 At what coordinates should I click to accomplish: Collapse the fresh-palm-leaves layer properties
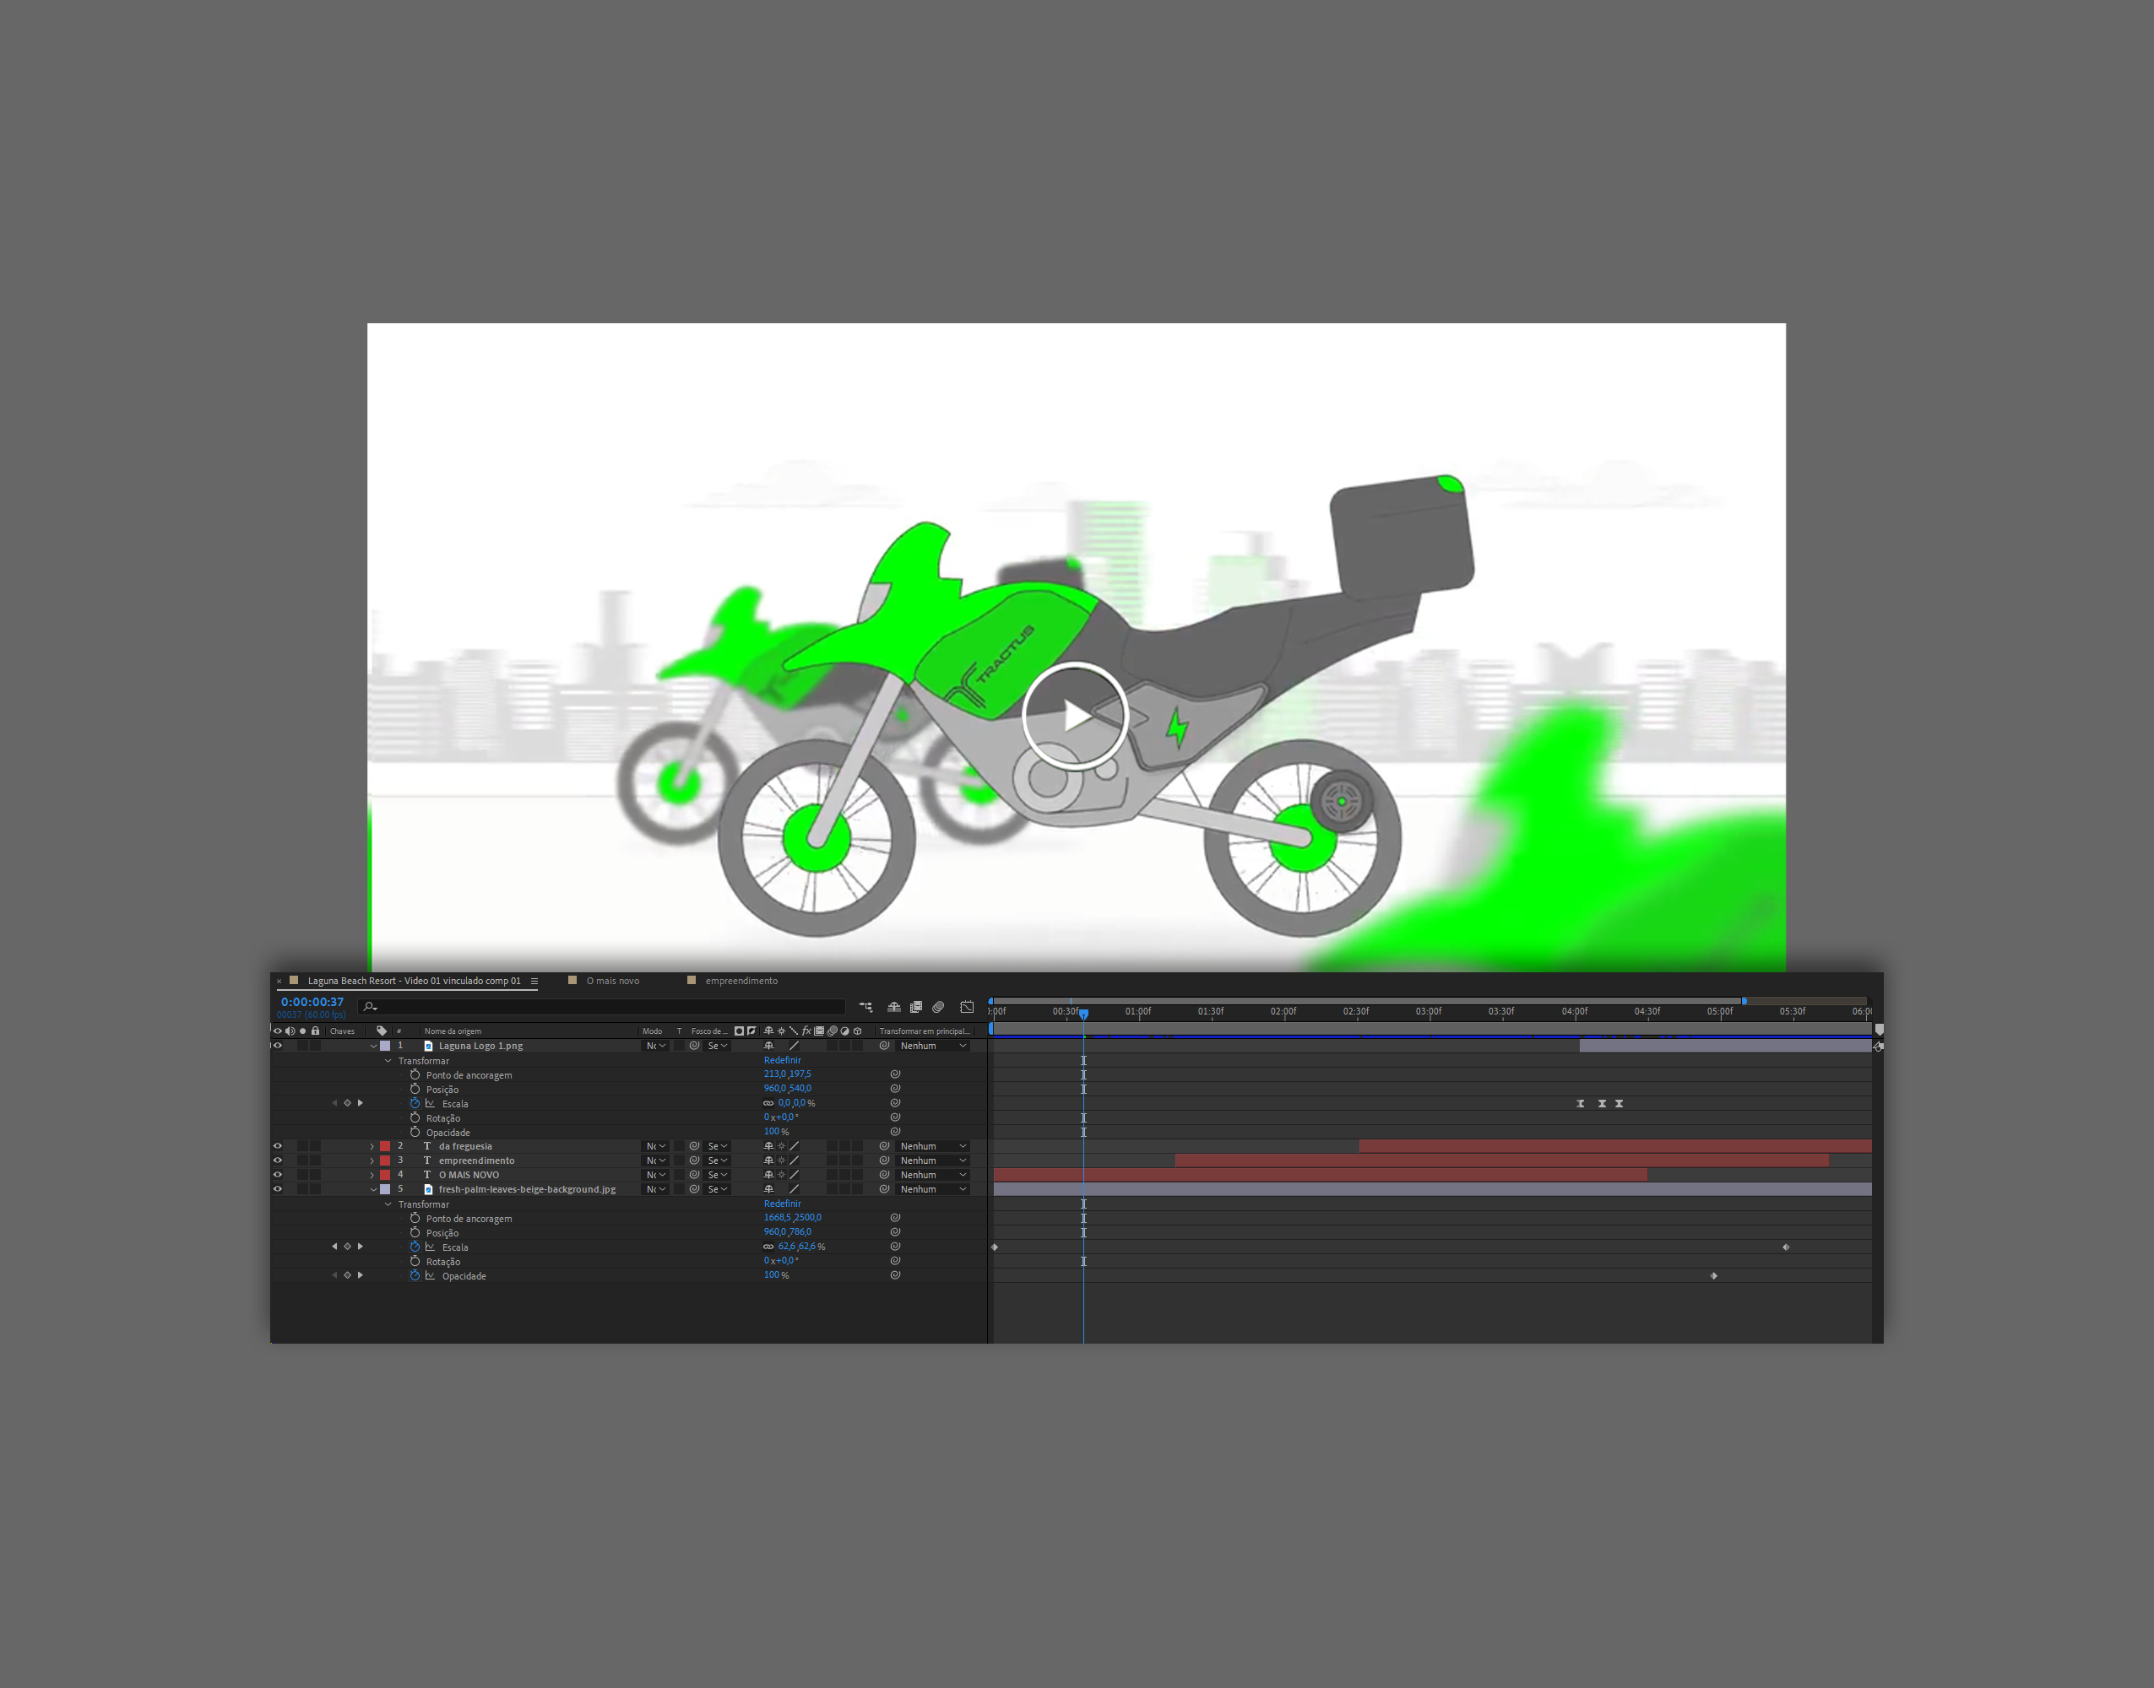(x=372, y=1190)
